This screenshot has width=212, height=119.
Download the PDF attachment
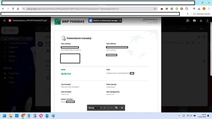(x=201, y=20)
